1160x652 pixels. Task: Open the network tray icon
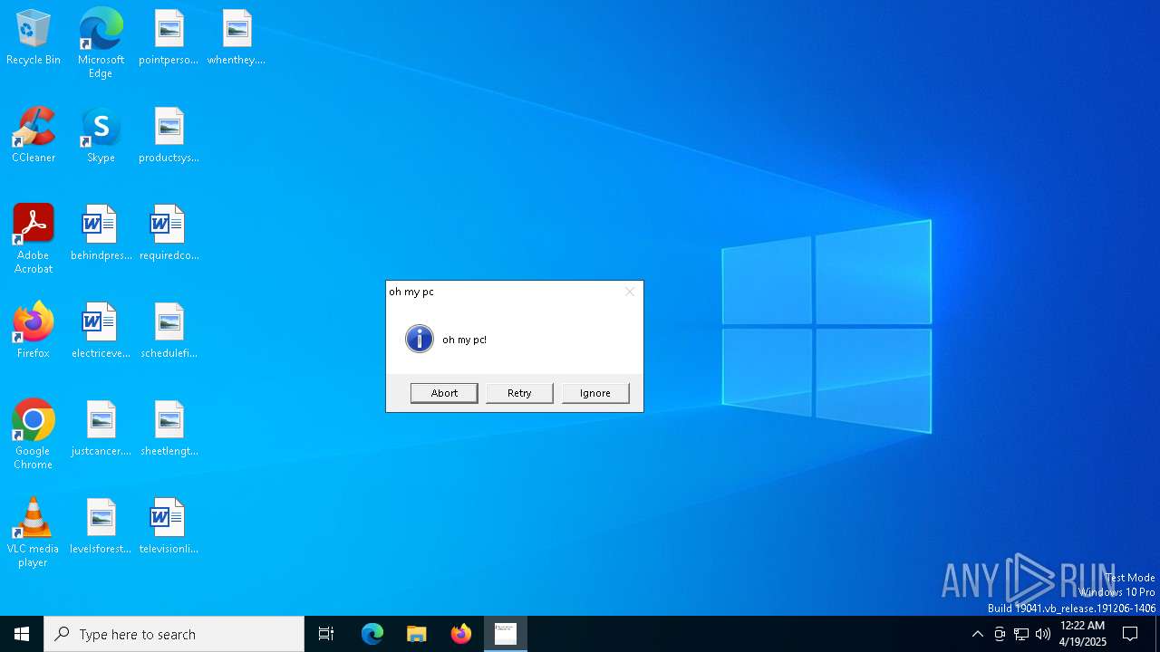click(x=1021, y=634)
